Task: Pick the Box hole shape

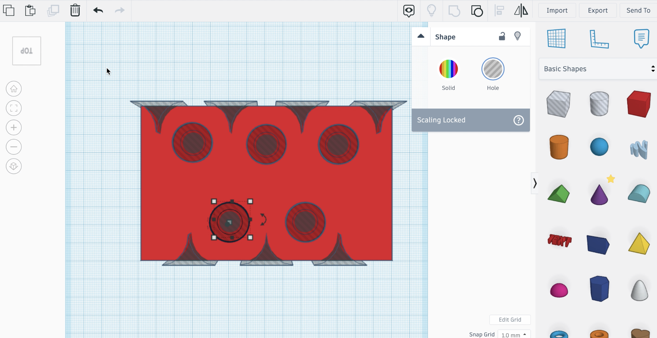Action: pyautogui.click(x=559, y=104)
